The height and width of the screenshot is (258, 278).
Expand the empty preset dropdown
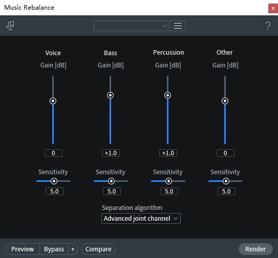132,26
